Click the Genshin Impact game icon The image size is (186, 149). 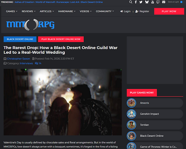pyautogui.click(x=131, y=114)
